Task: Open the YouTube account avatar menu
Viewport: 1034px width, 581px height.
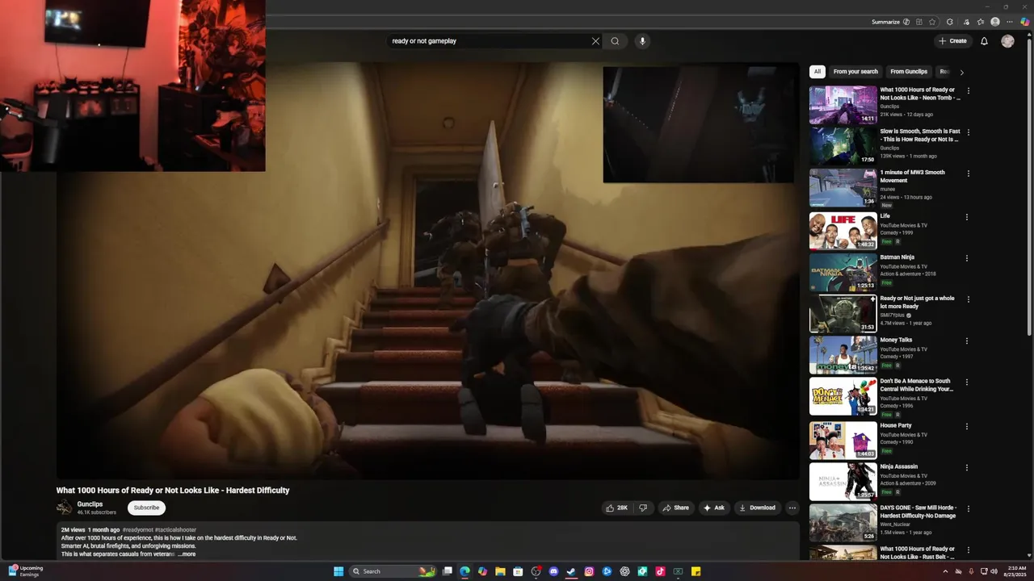Action: pos(1007,41)
